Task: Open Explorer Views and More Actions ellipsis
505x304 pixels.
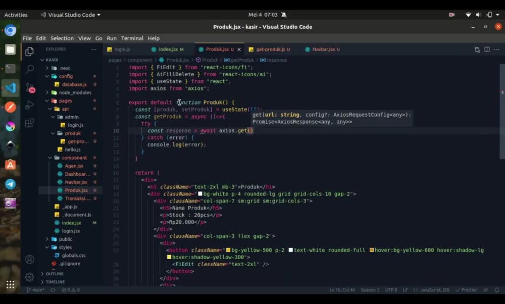Action: click(94, 49)
